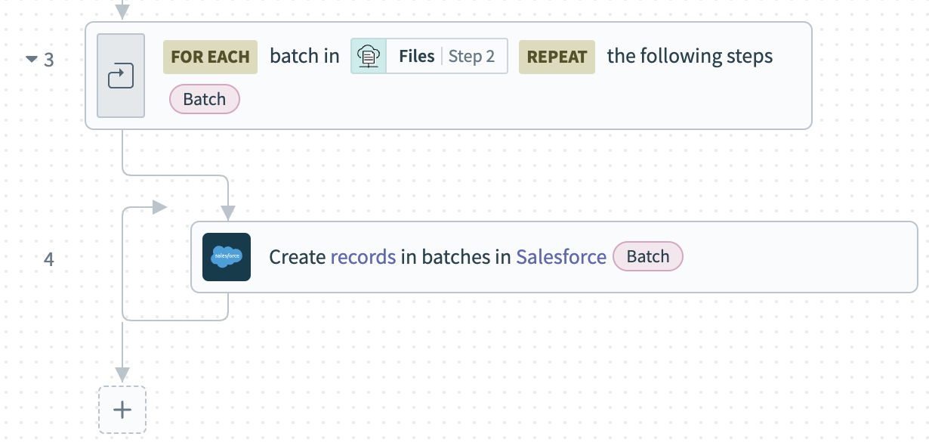Click the Files cloud document icon
This screenshot has width=929, height=446.
(x=369, y=56)
